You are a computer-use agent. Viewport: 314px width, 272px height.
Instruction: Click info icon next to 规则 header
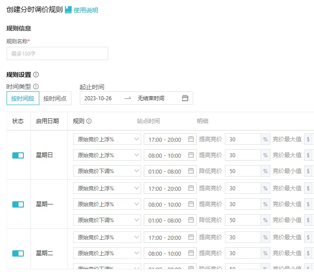pos(89,121)
